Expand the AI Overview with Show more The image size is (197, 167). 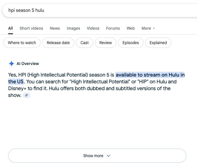point(97,156)
